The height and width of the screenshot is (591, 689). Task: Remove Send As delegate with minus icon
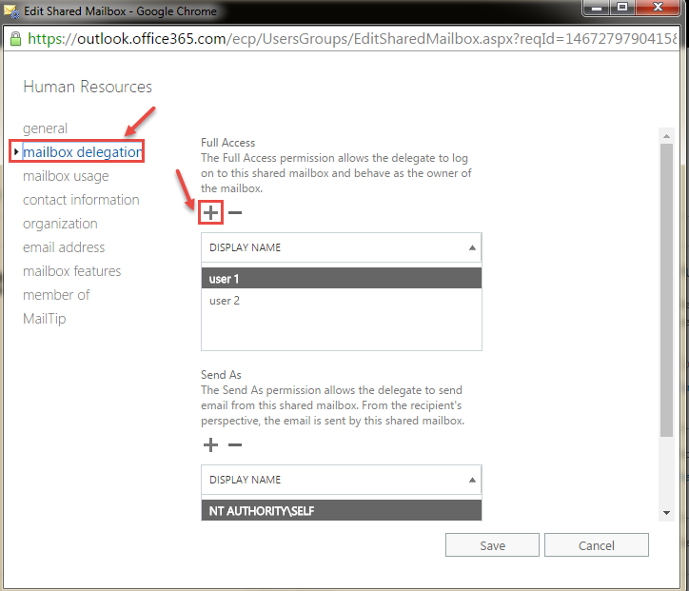point(235,445)
